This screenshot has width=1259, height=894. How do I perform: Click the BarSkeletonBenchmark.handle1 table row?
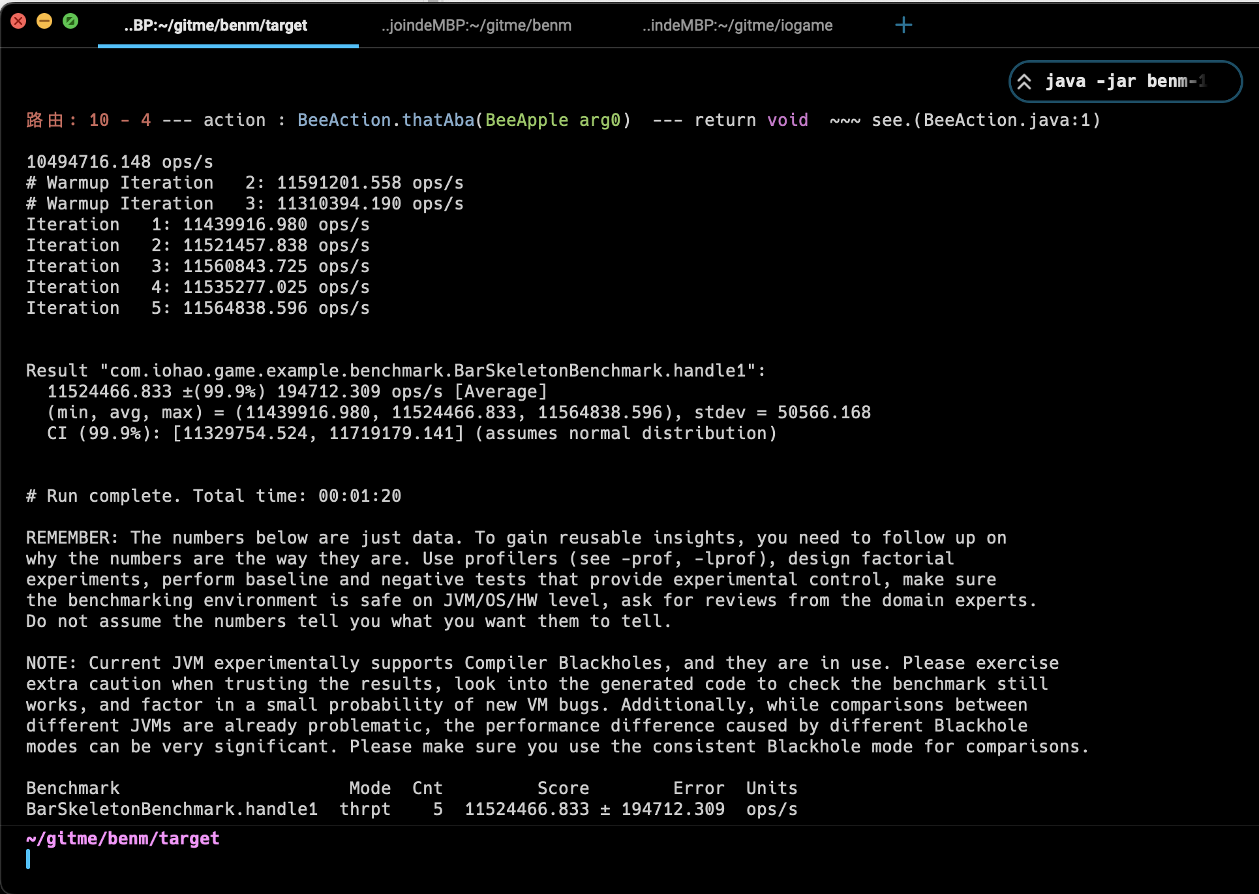[172, 809]
